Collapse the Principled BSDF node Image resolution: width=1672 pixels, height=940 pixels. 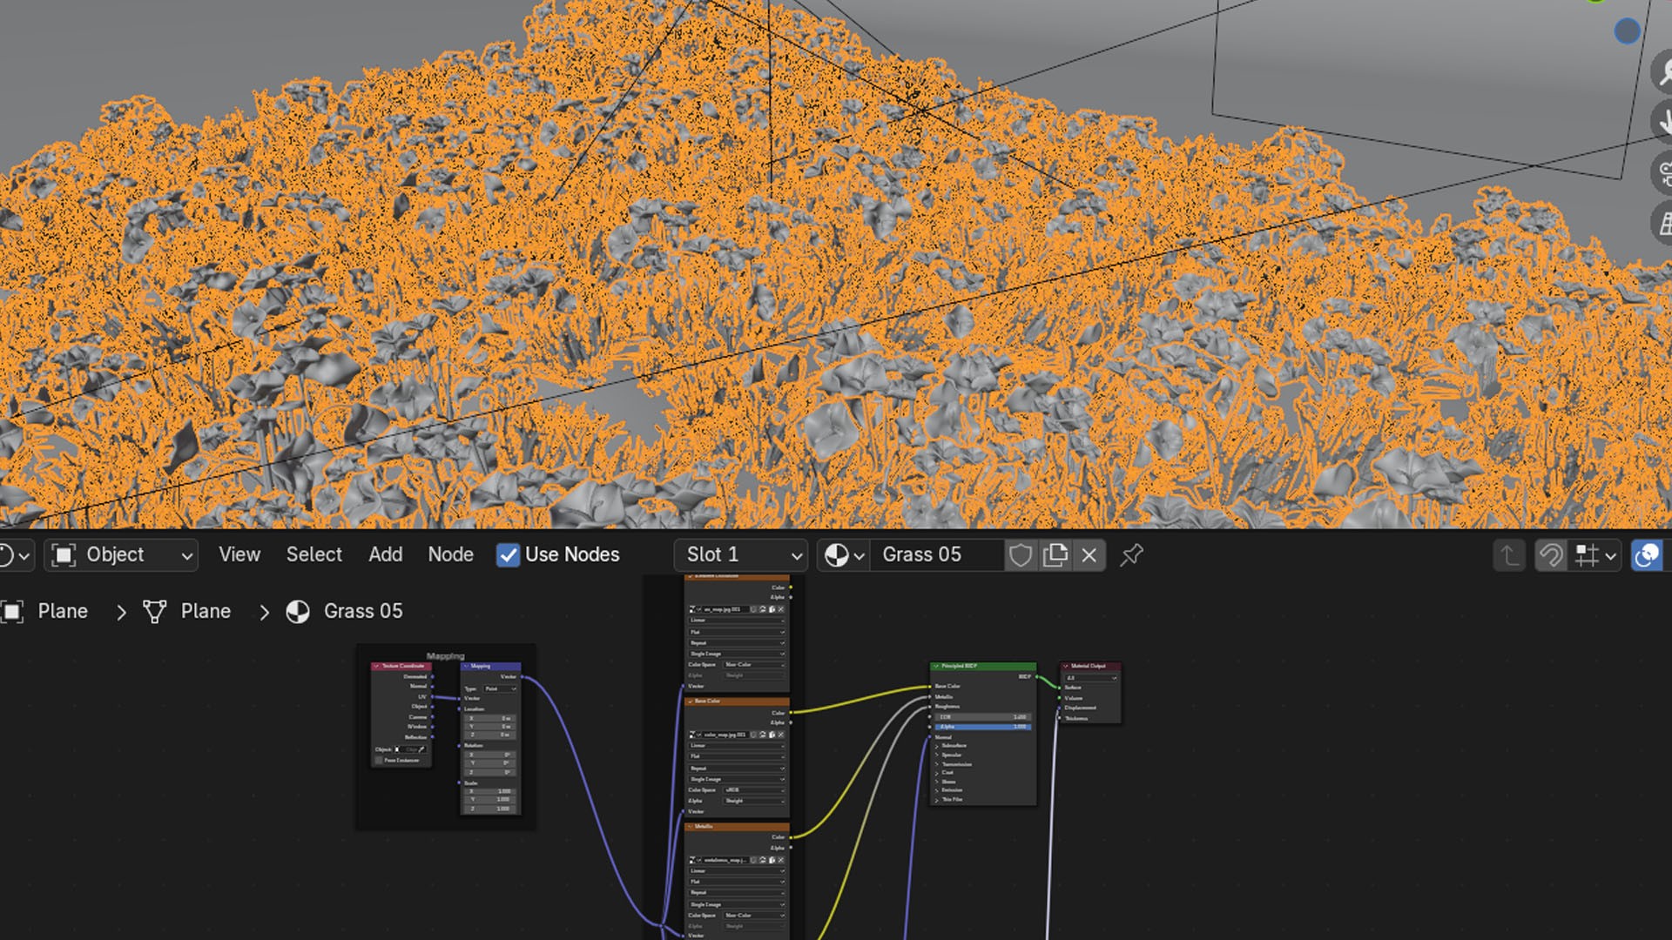[x=936, y=666]
